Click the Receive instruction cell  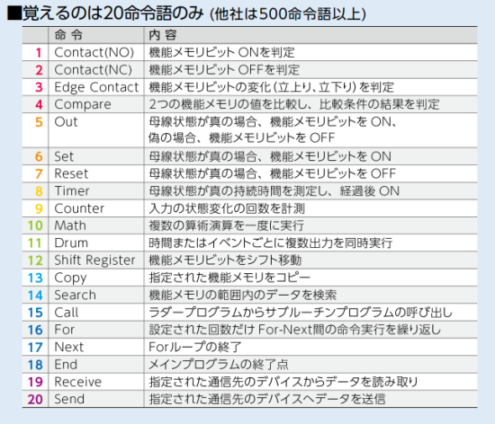coord(96,382)
